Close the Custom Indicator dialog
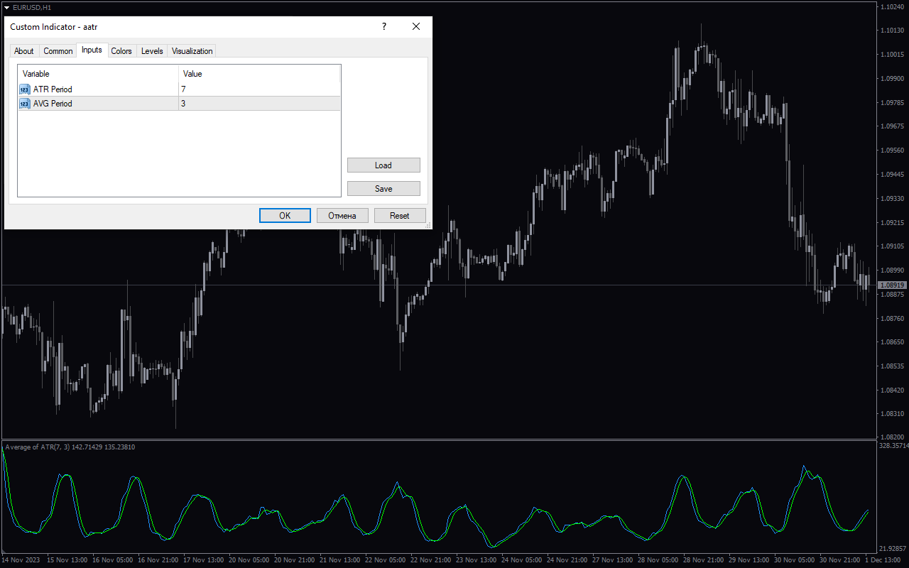The width and height of the screenshot is (909, 568). (416, 27)
